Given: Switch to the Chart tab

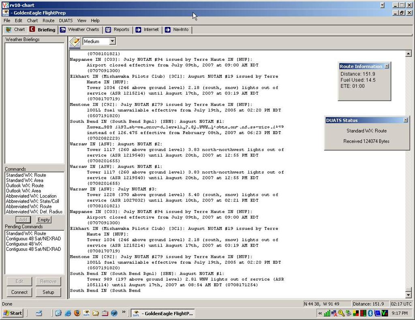Looking at the screenshot, I should pyautogui.click(x=16, y=30).
